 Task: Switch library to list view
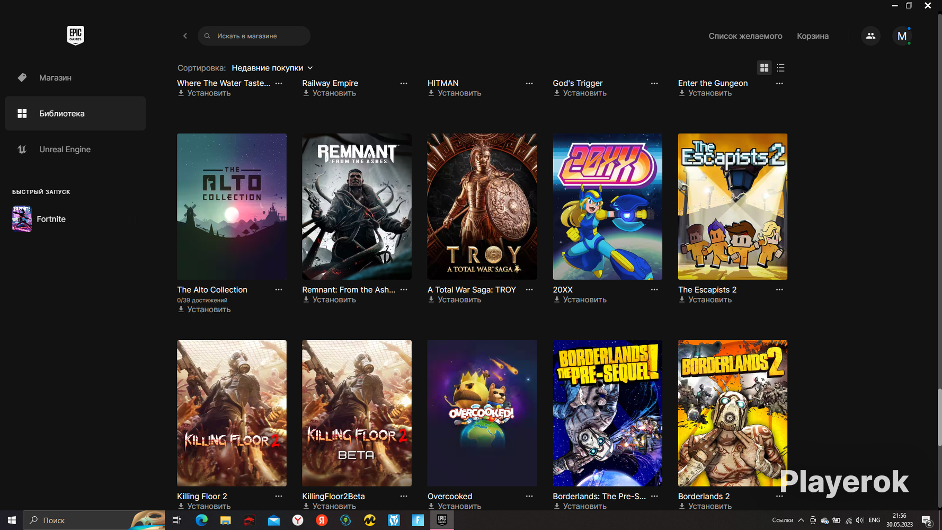780,68
